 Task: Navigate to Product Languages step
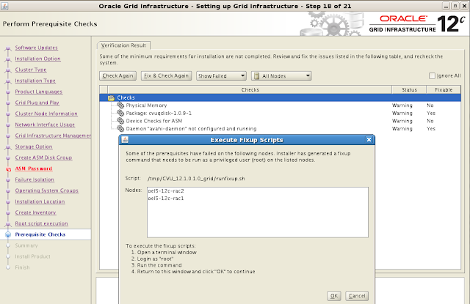click(x=39, y=92)
